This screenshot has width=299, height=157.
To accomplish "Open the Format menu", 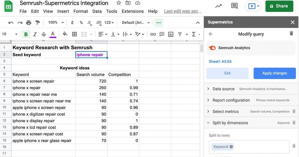I will (81, 12).
